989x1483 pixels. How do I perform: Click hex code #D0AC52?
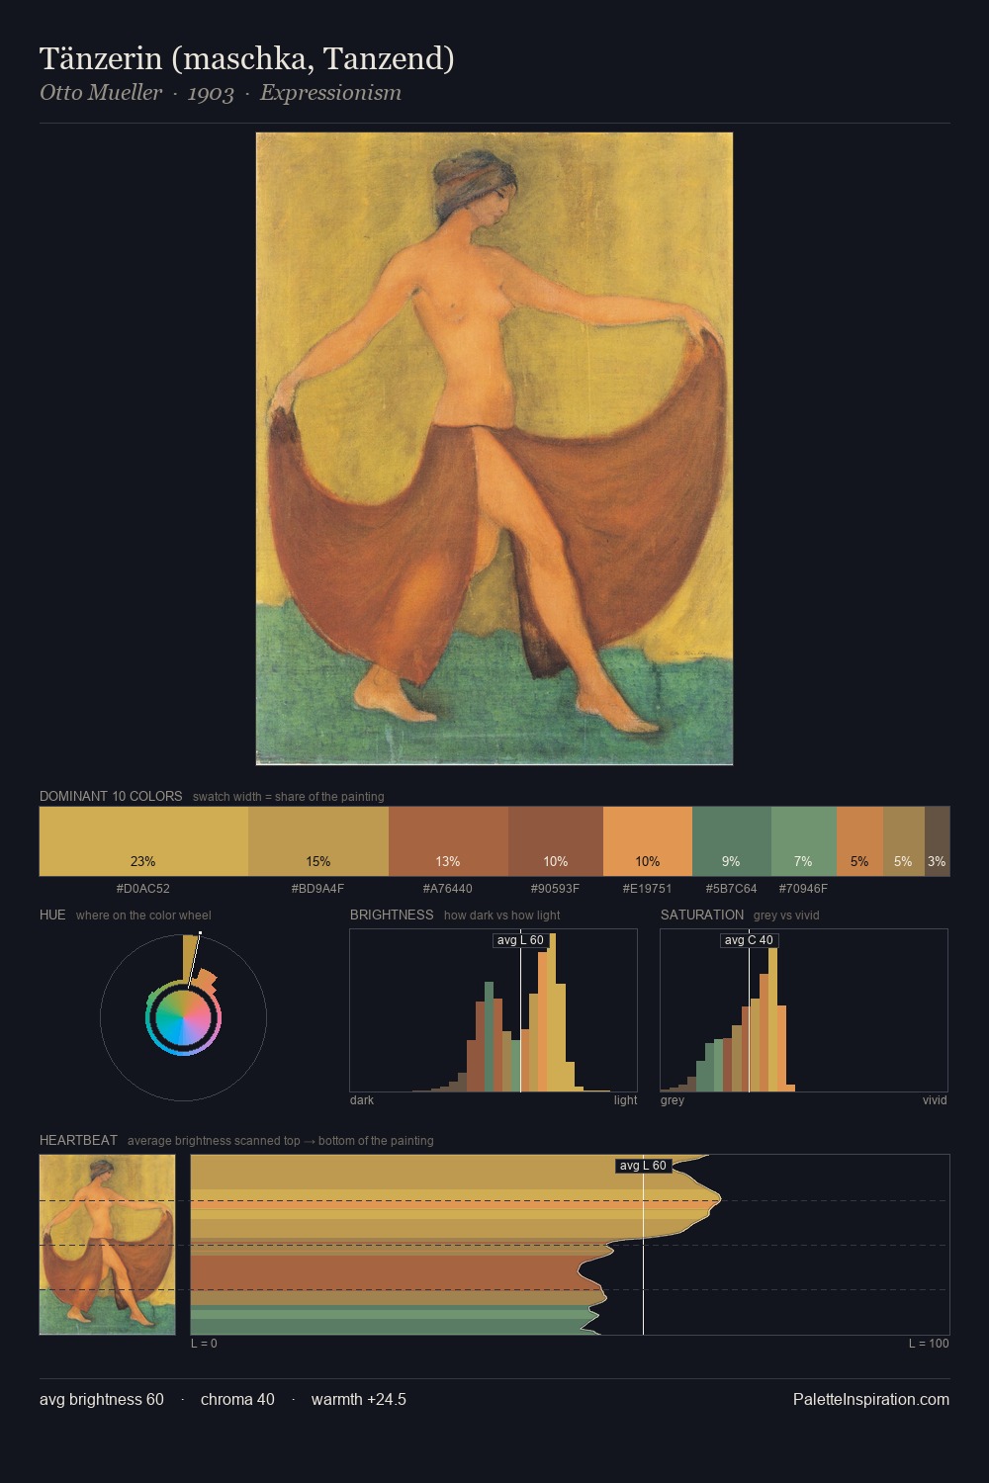(143, 889)
